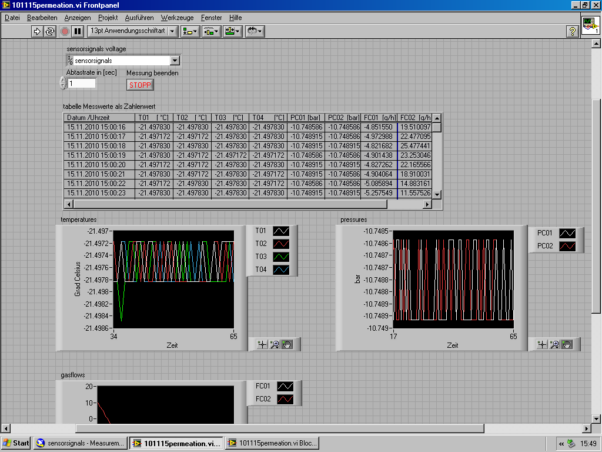
Task: Open the Reorder toolbar menu
Action: [x=254, y=31]
